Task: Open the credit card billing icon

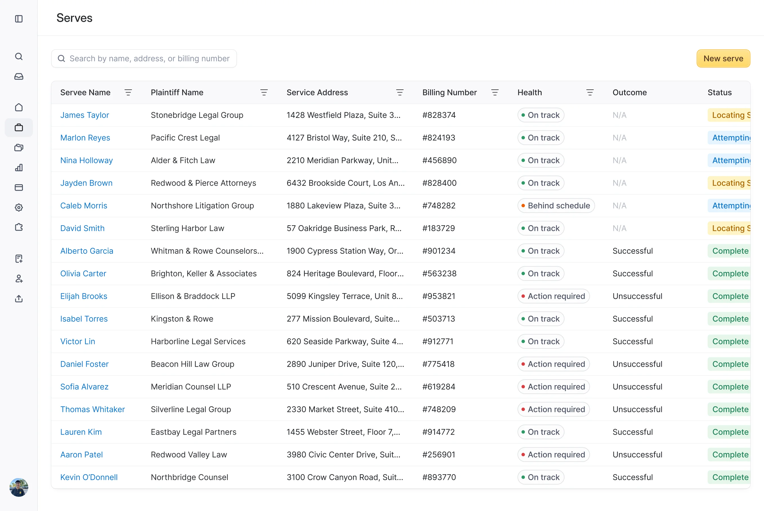Action: pyautogui.click(x=19, y=187)
